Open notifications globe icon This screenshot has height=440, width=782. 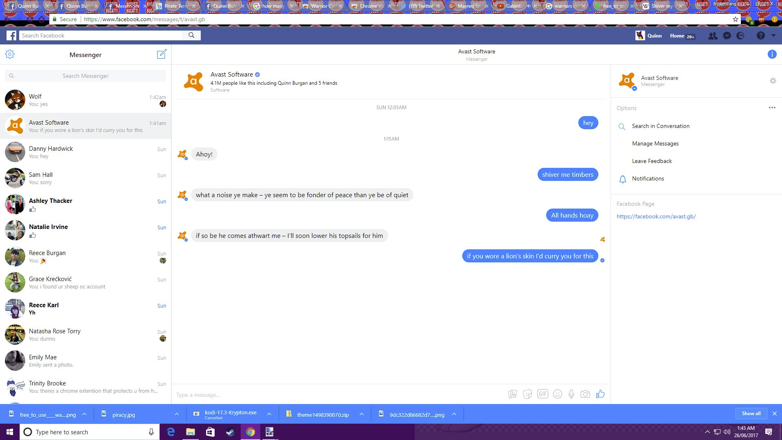[x=740, y=36]
